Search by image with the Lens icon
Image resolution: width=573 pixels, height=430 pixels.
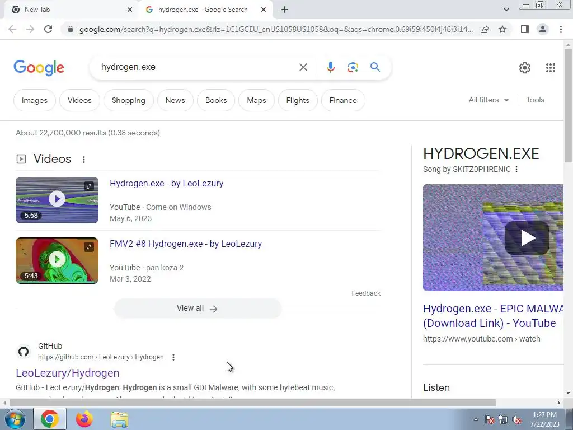(353, 67)
